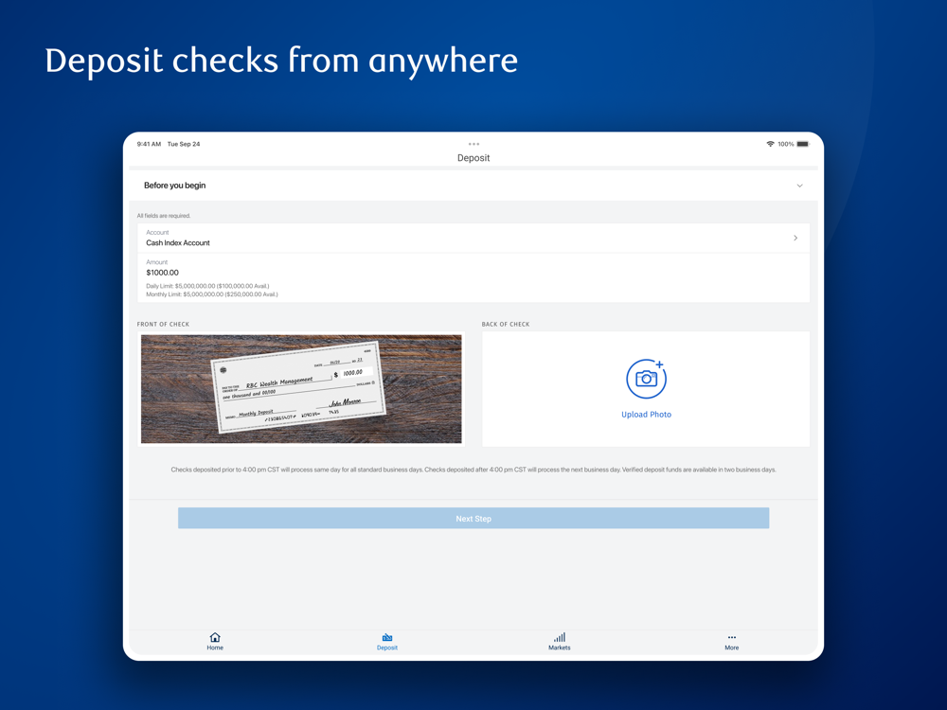
Task: Tap the upload photo camera icon
Action: pyautogui.click(x=646, y=379)
